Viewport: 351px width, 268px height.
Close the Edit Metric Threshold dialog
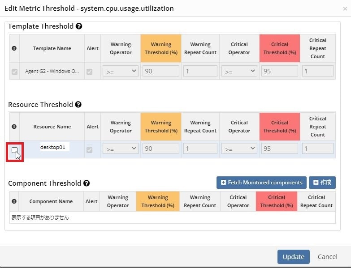pos(345,9)
